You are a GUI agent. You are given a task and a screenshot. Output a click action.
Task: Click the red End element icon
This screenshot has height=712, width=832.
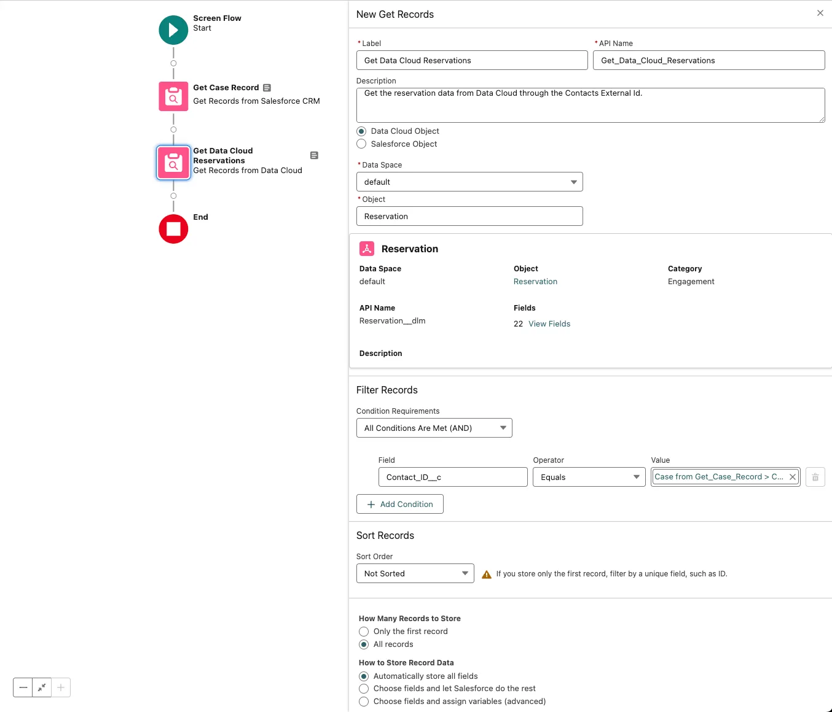173,229
